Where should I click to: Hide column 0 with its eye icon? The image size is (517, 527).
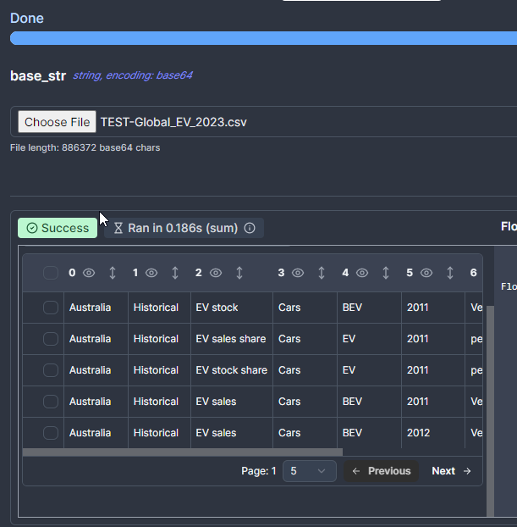click(89, 273)
